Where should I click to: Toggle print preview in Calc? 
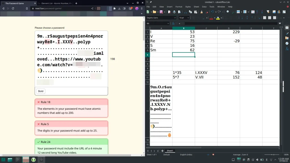click(x=179, y=12)
